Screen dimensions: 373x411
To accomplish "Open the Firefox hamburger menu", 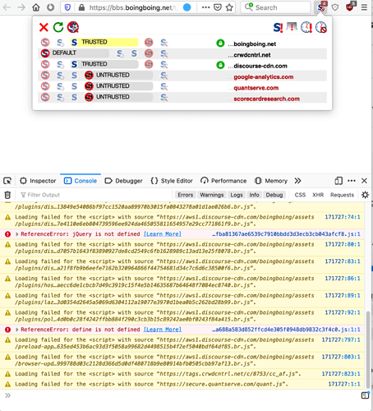I will click(x=364, y=7).
